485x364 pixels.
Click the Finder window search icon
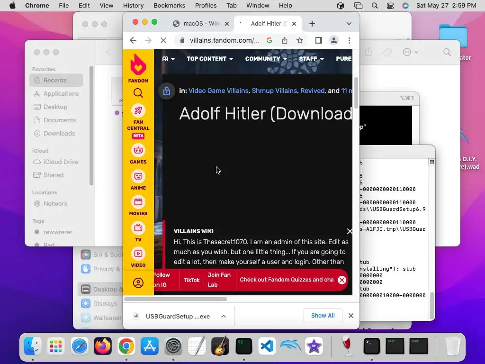[447, 52]
